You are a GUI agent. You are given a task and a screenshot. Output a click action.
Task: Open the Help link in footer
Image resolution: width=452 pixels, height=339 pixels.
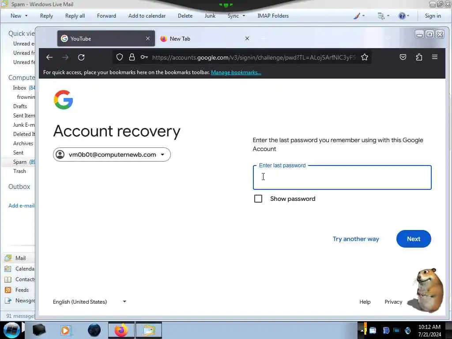click(365, 302)
